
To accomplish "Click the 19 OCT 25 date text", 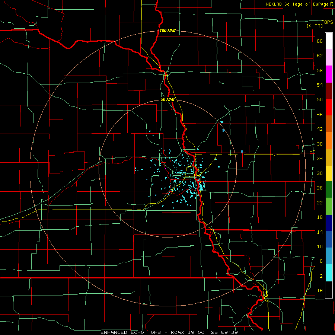I will coord(202,332).
